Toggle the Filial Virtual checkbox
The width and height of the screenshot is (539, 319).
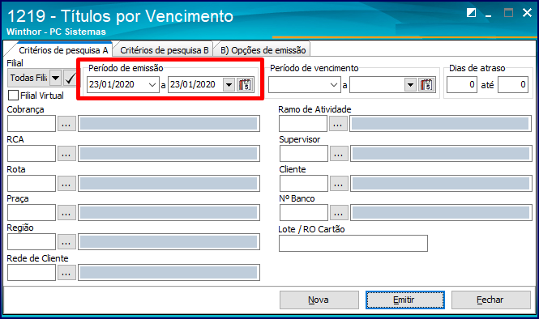tap(13, 95)
